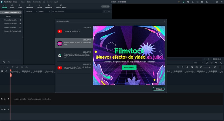Open the Archivo menu

click(23, 2)
